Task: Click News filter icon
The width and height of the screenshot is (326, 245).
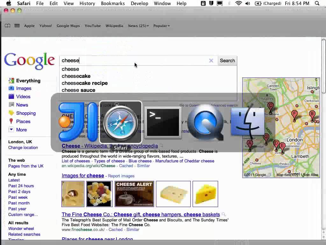Action: click(11, 105)
